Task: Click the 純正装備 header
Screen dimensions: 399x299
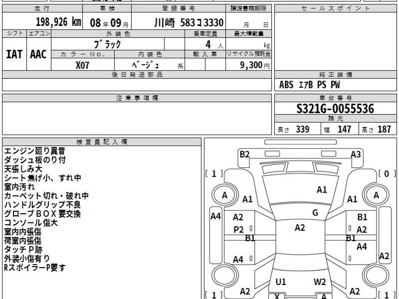Action: [x=336, y=75]
